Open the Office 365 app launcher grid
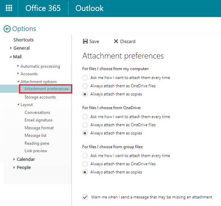Viewport: 221px width, 206px height. click(x=9, y=8)
